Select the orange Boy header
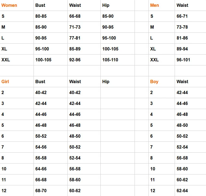The height and width of the screenshot is (196, 206). pos(154,82)
